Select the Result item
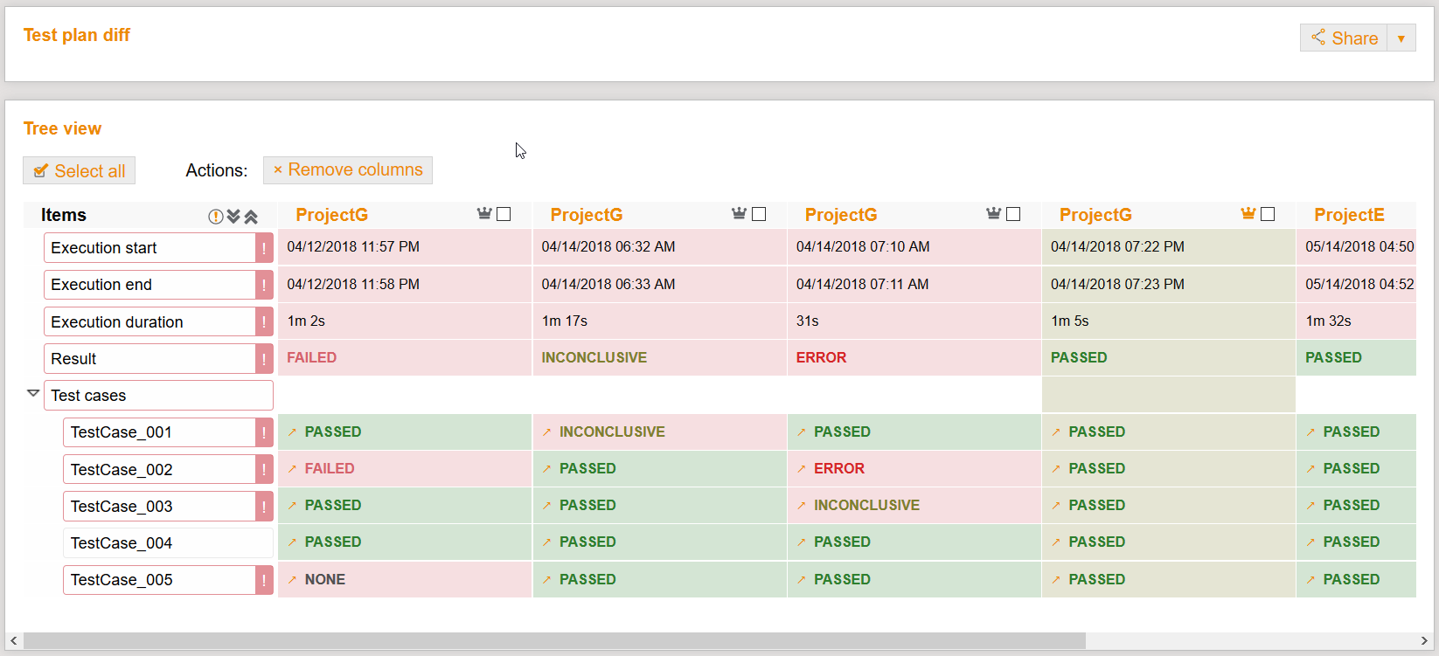The height and width of the screenshot is (656, 1439). (x=149, y=358)
